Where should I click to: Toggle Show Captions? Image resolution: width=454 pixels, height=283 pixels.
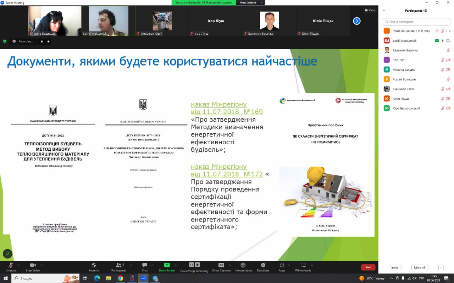(221, 265)
